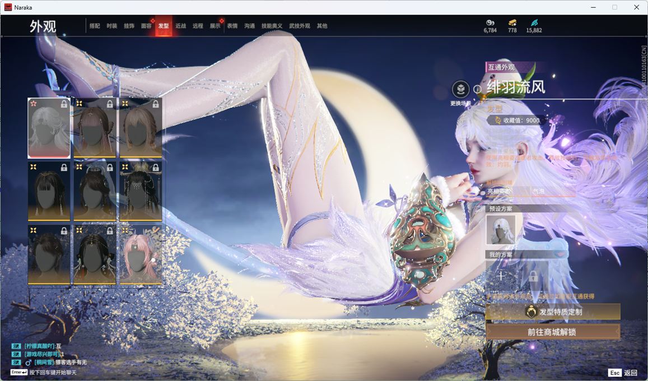The image size is (648, 381).
Task: Click the preset scheme white hair thumbnail
Action: coord(501,230)
